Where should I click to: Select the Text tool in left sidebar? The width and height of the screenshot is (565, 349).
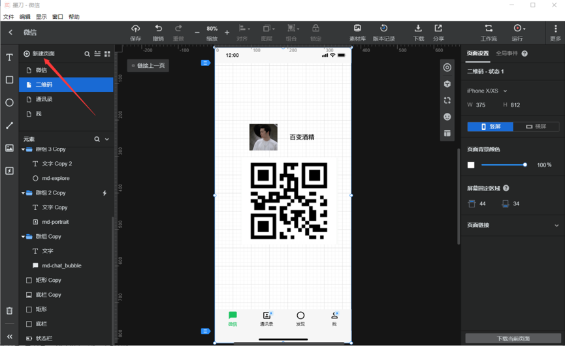coord(9,57)
